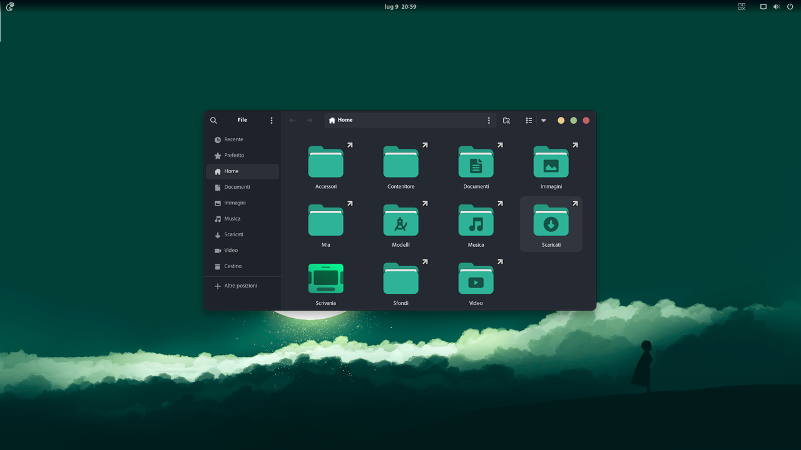Screen dimensions: 801x450
Task: Click the yellow window control circle
Action: click(x=561, y=120)
